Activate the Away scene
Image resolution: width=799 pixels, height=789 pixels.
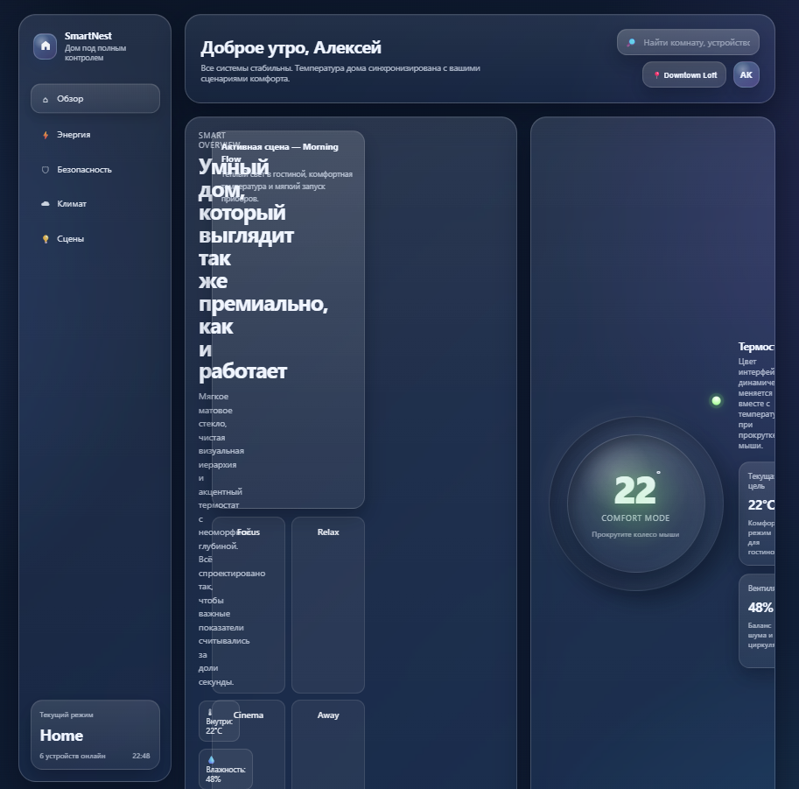tap(328, 744)
